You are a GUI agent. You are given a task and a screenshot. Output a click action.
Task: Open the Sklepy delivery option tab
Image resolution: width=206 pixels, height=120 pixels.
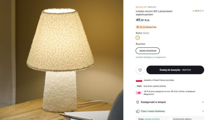point(153,118)
